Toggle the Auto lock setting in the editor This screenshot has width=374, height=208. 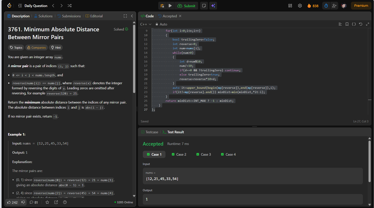(161, 24)
